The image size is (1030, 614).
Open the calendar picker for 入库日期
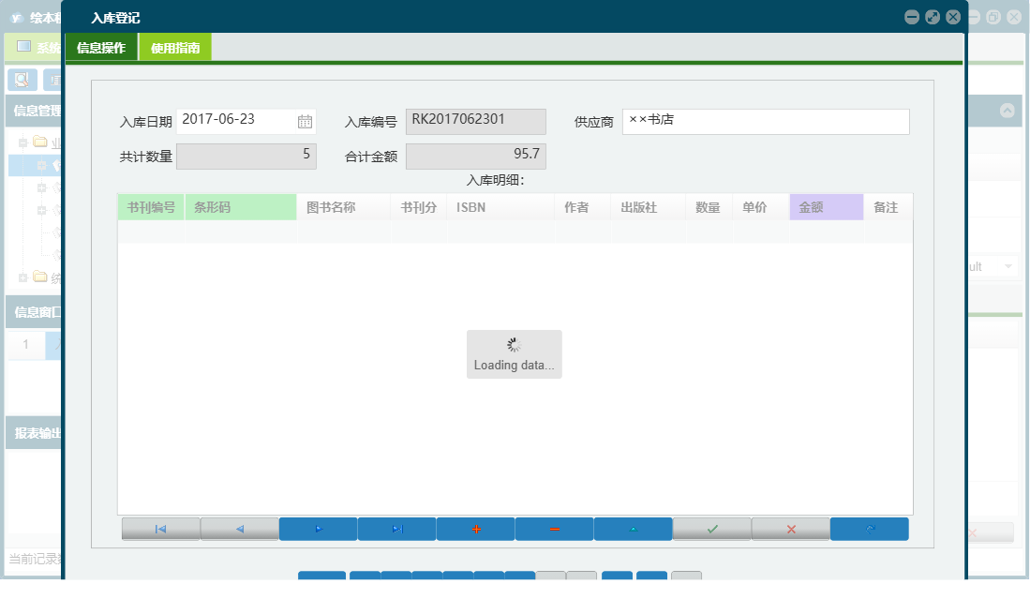pyautogui.click(x=304, y=120)
